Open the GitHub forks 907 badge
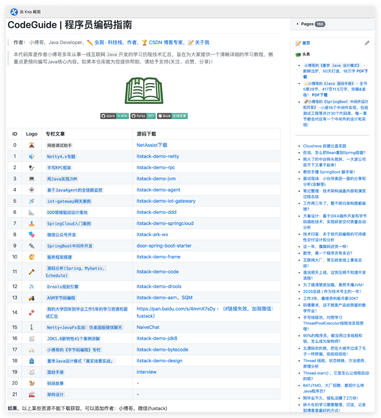 point(143,116)
